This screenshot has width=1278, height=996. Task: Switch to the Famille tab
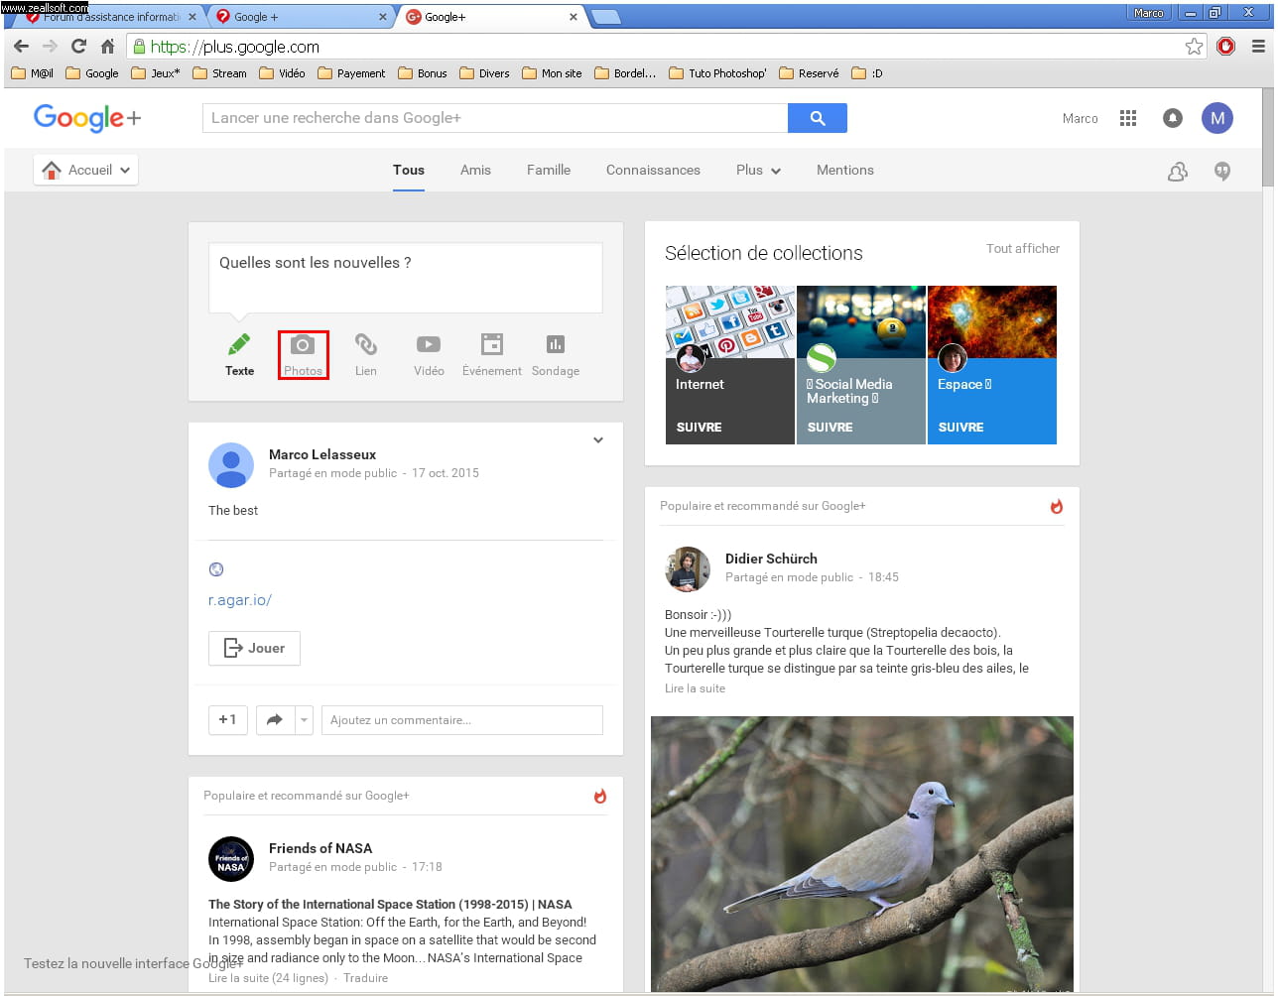pyautogui.click(x=549, y=171)
